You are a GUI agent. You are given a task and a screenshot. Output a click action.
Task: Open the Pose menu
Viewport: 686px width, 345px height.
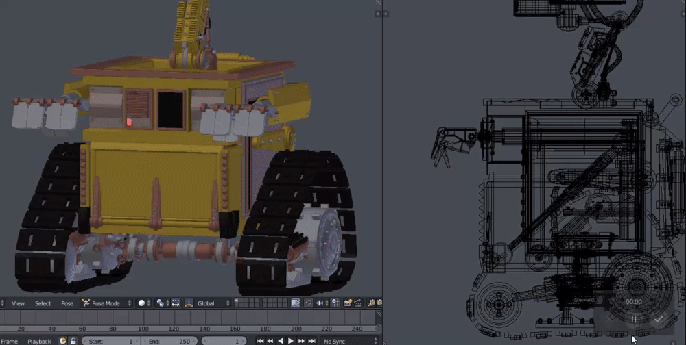67,303
